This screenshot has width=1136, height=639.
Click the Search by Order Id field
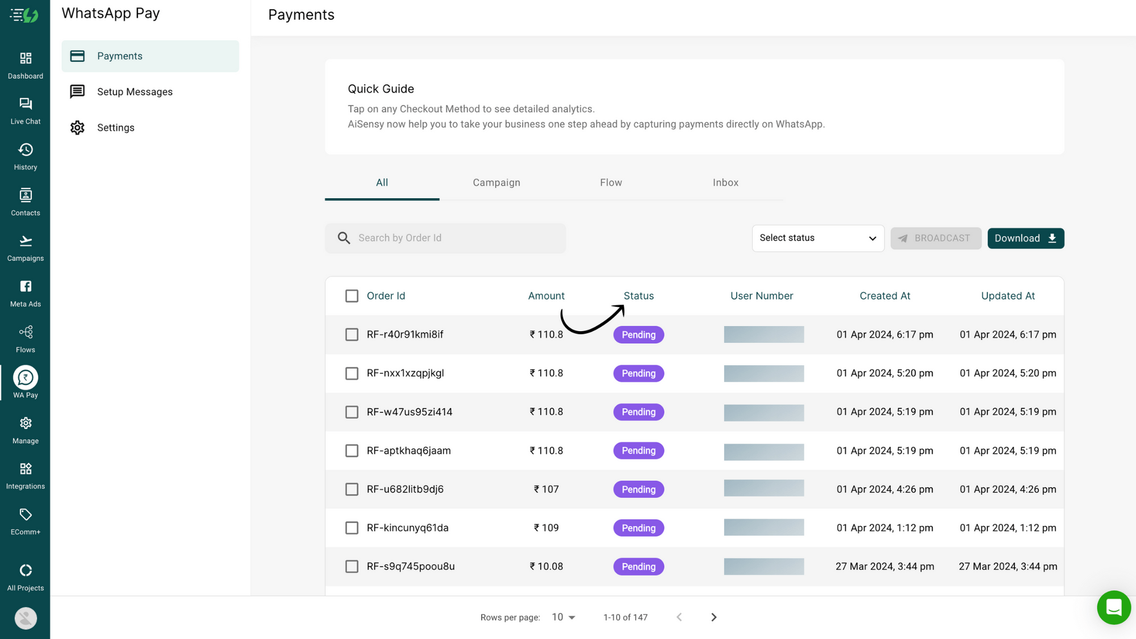[445, 238]
